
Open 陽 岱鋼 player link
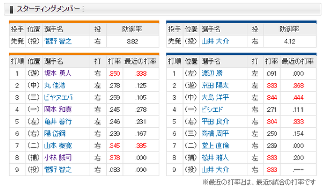55,134
